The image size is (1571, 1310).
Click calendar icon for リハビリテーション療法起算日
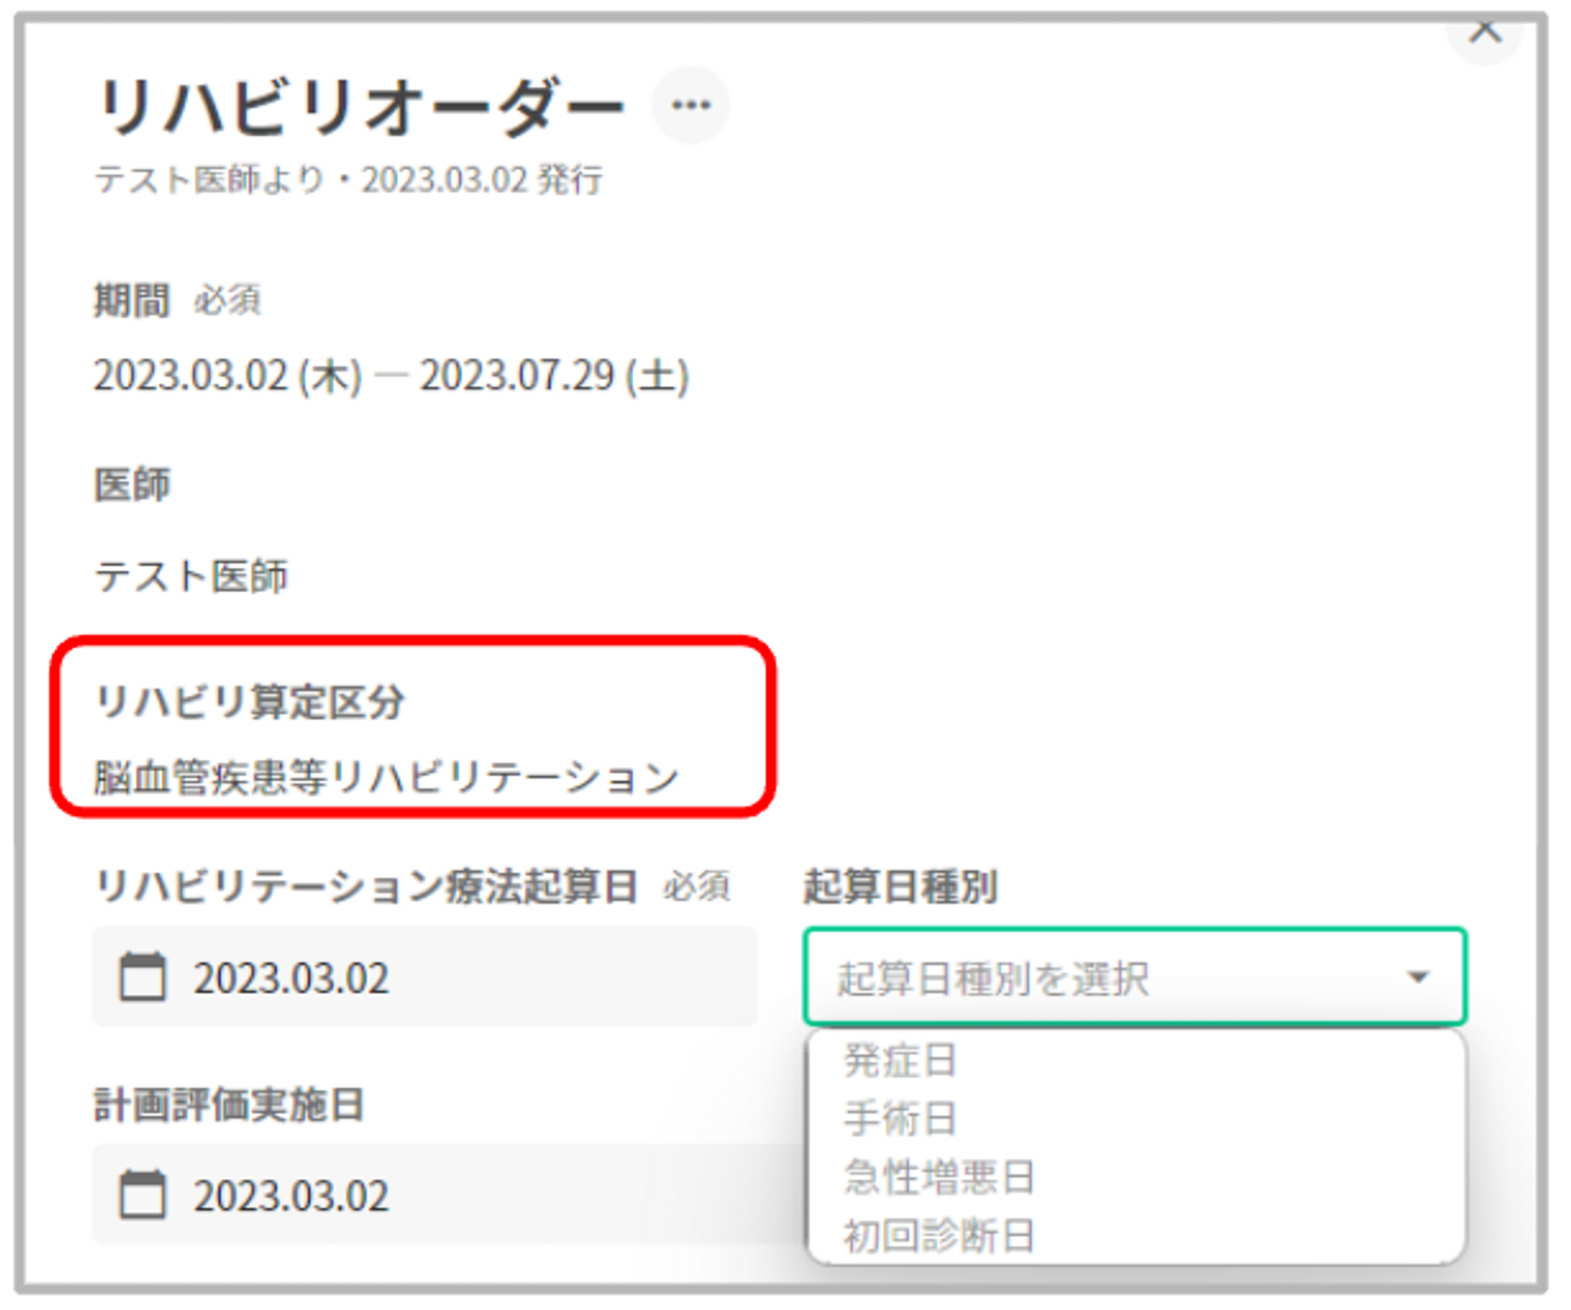point(142,977)
